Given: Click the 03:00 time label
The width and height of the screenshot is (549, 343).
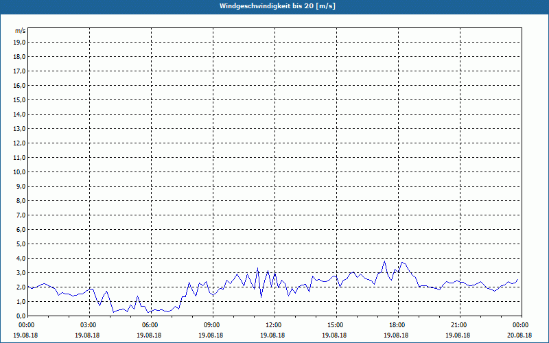Looking at the screenshot, I should (90, 325).
